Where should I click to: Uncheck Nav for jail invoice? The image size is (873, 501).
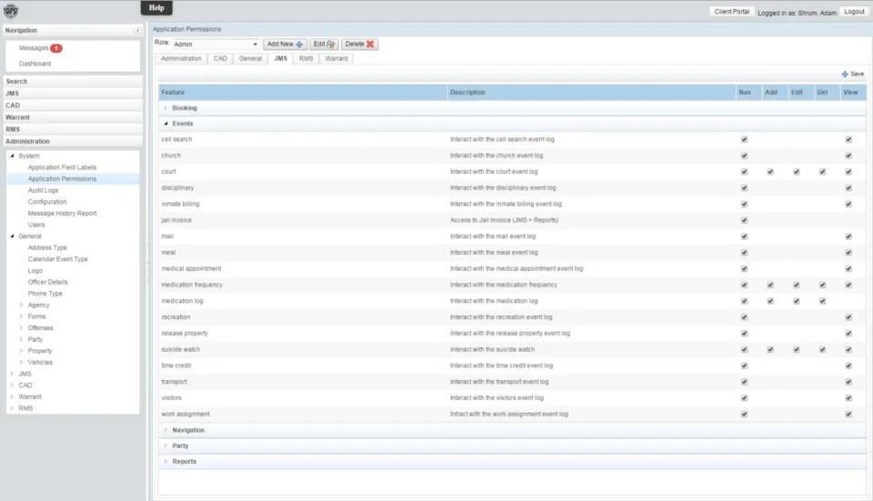[745, 220]
